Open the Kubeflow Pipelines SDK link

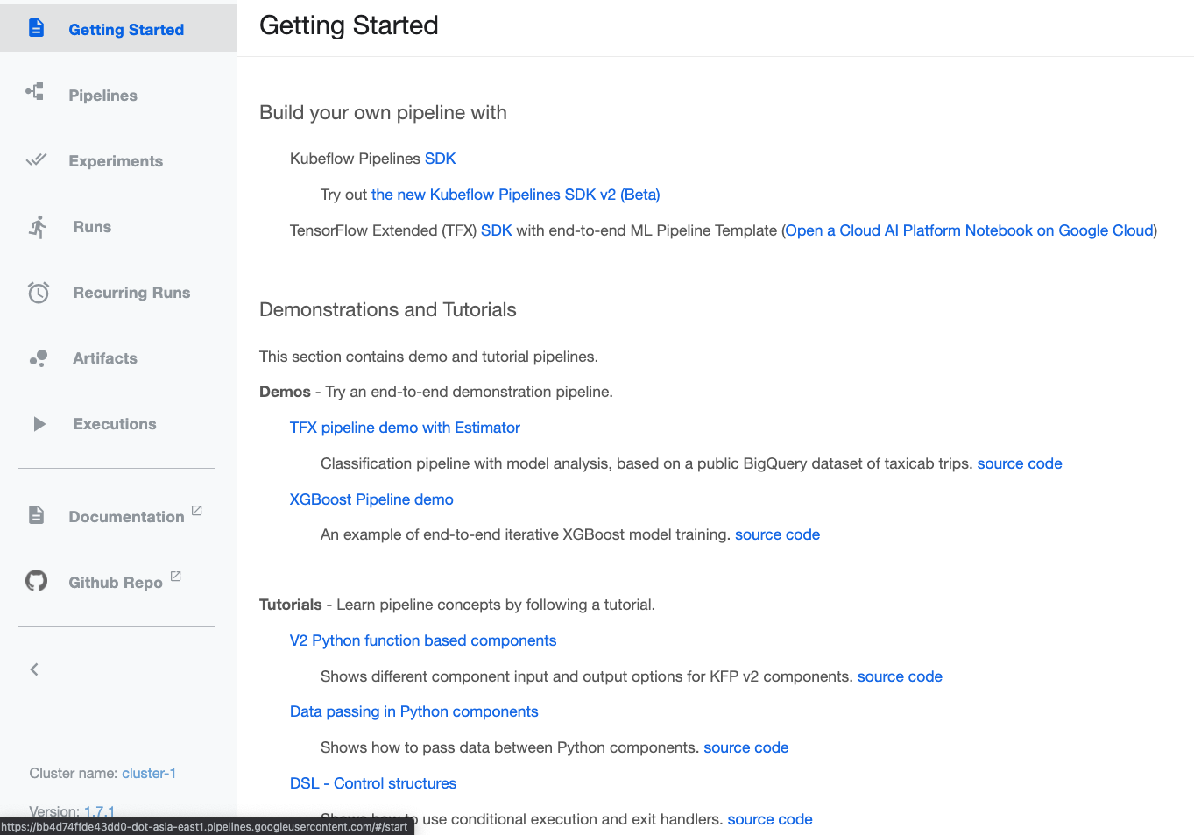(440, 159)
